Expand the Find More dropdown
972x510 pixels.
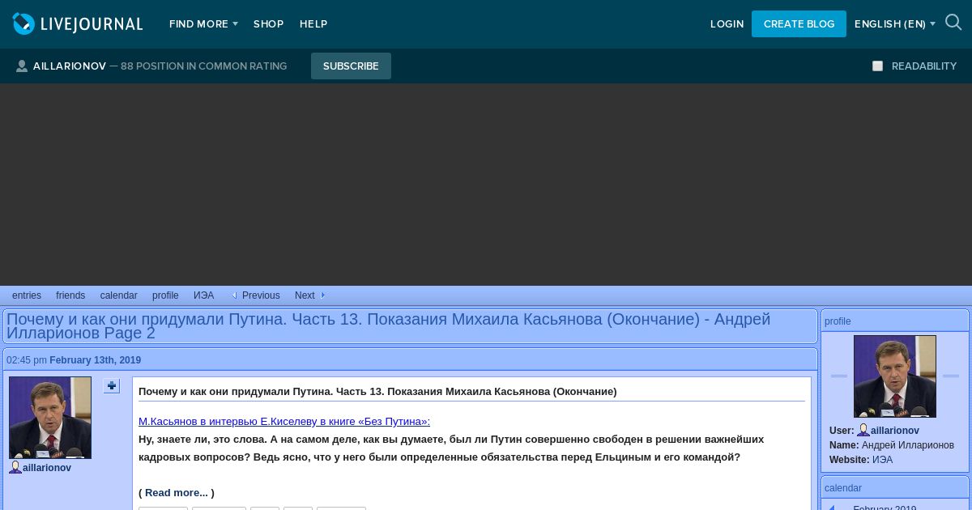click(203, 24)
